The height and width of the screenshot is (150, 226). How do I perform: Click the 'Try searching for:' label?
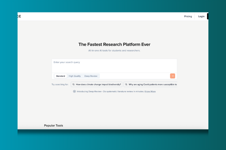pyautogui.click(x=60, y=84)
